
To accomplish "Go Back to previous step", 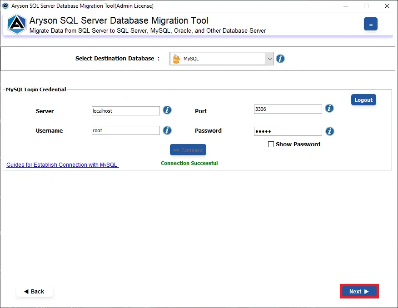I will pyautogui.click(x=34, y=291).
